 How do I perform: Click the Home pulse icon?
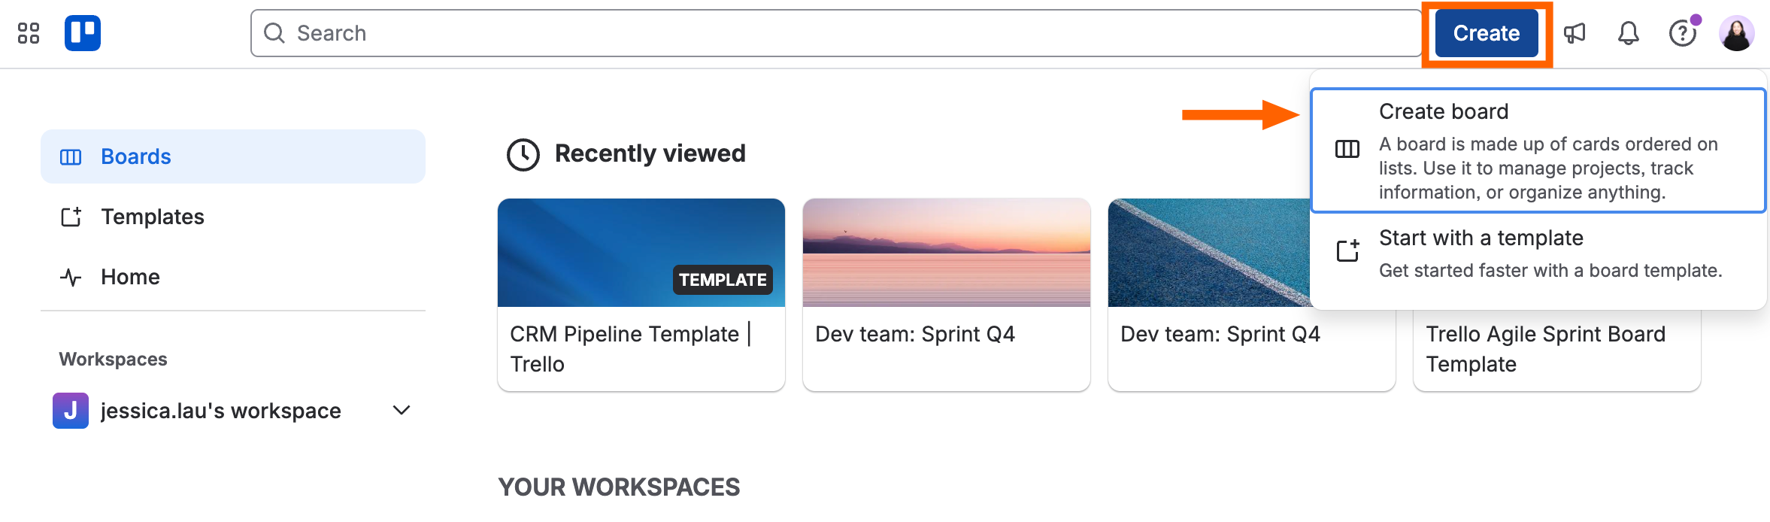(x=71, y=277)
